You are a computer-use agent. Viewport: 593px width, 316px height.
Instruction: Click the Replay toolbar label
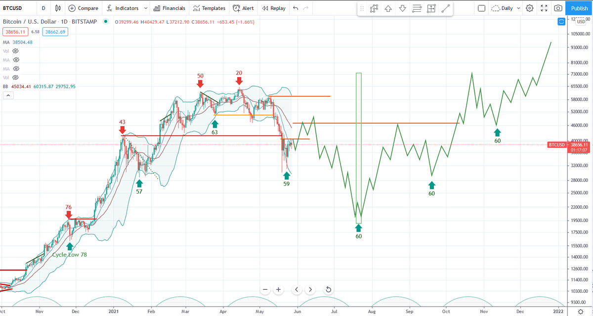coord(278,8)
